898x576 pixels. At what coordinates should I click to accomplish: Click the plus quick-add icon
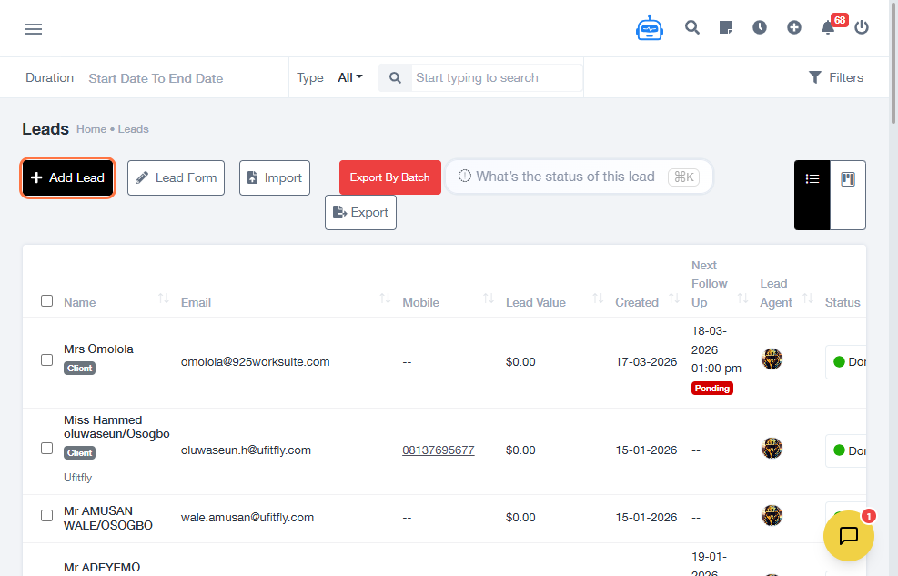794,28
